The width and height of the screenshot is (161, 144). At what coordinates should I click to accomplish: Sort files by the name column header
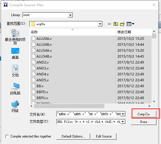72,32
